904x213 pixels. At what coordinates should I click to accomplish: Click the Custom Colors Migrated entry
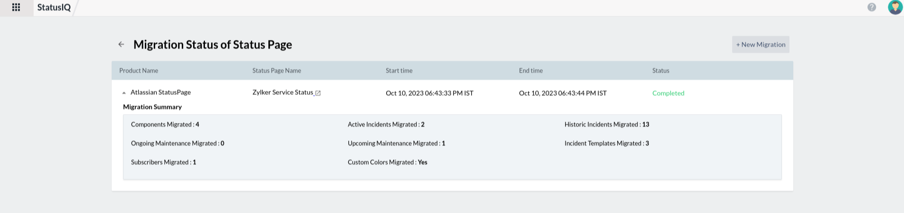[387, 162]
